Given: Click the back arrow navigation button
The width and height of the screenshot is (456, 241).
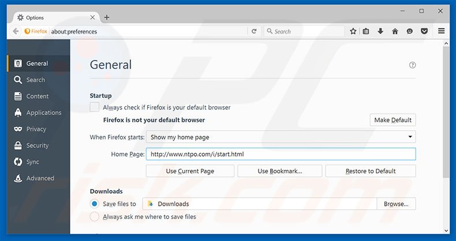Looking at the screenshot, I should click(16, 31).
